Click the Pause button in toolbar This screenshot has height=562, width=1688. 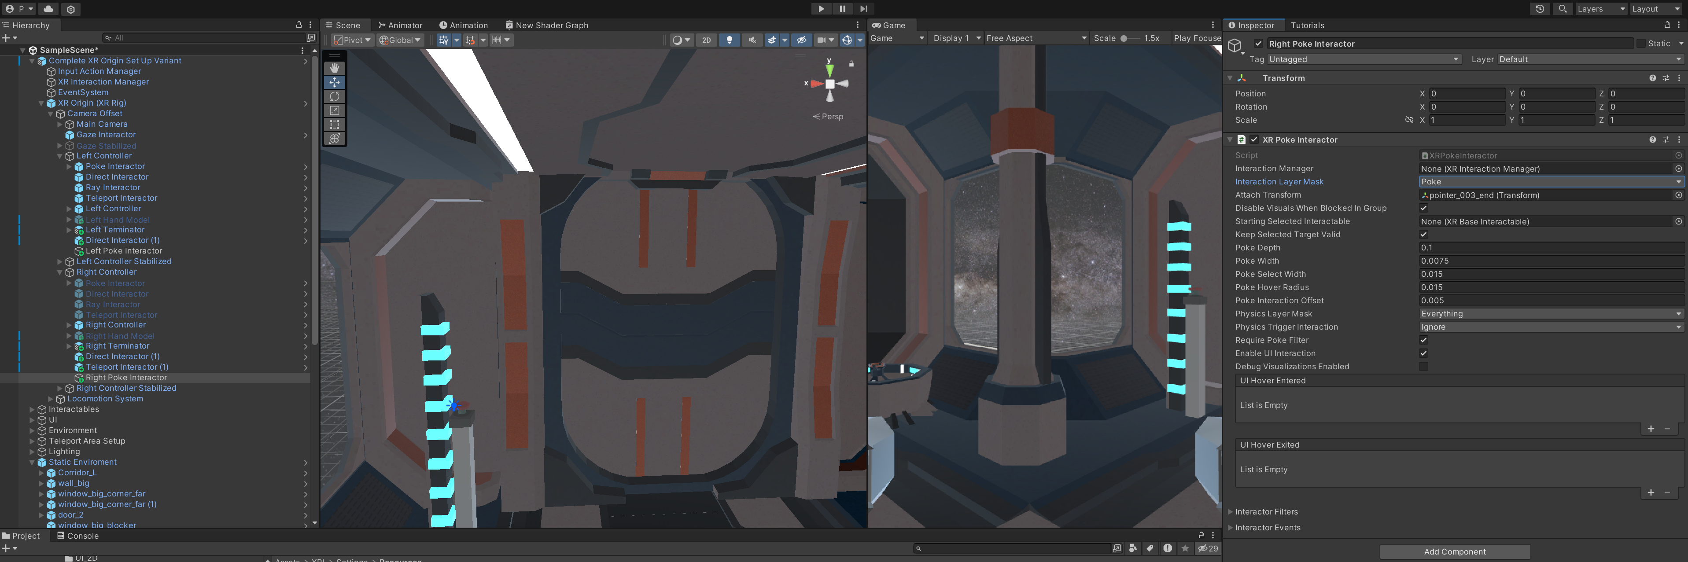[842, 8]
